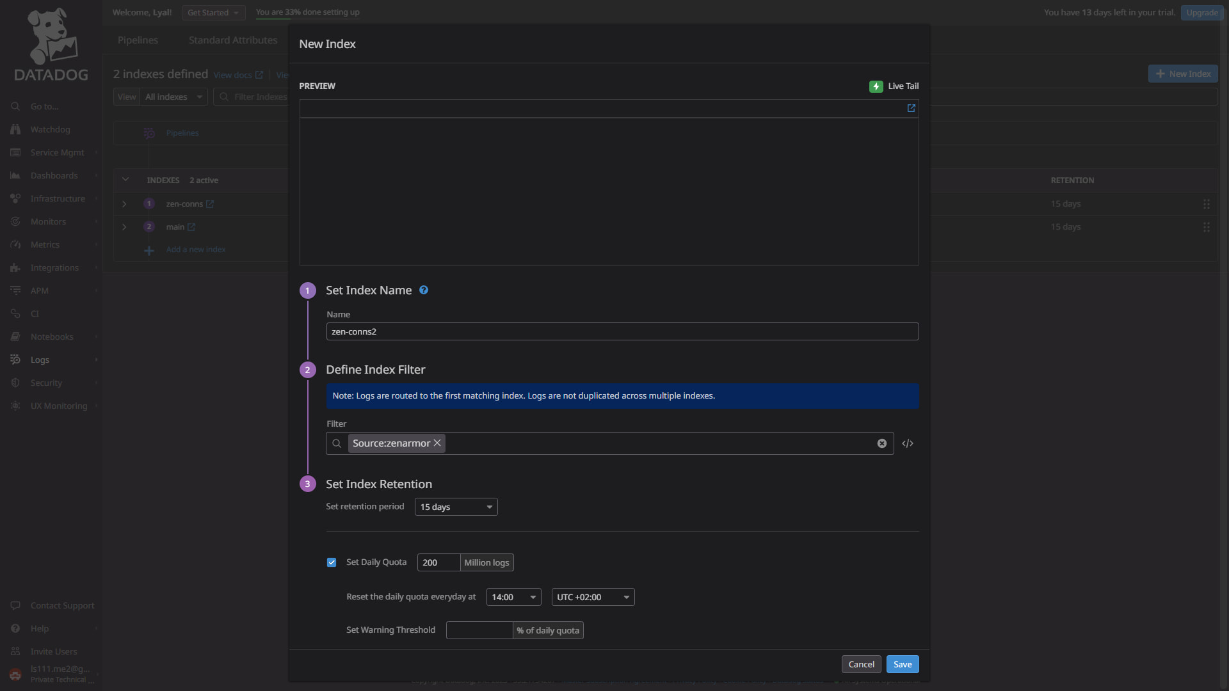Cancel the New Index dialog

coord(861,664)
